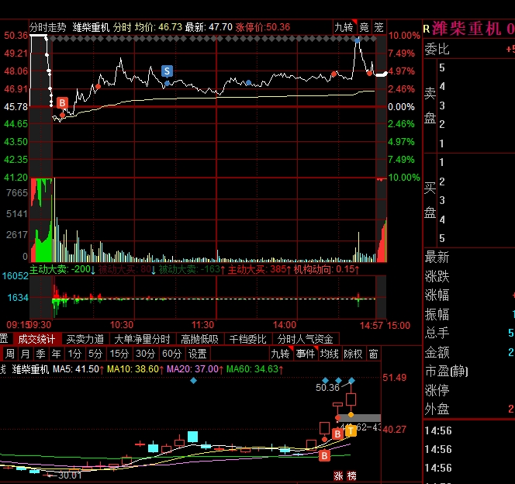Image resolution: width=515 pixels, height=484 pixels.
Task: Select the 季 quarterly period
Action: [41, 354]
